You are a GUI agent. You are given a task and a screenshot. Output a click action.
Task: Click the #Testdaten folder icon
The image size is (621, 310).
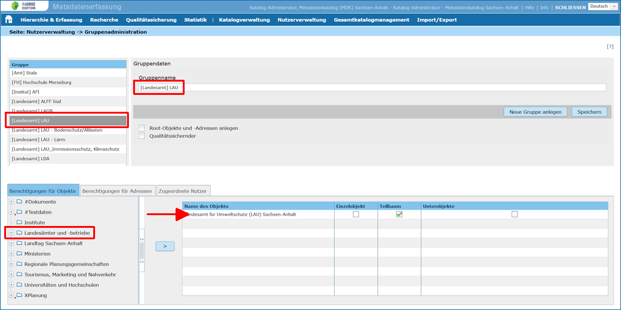[19, 212]
